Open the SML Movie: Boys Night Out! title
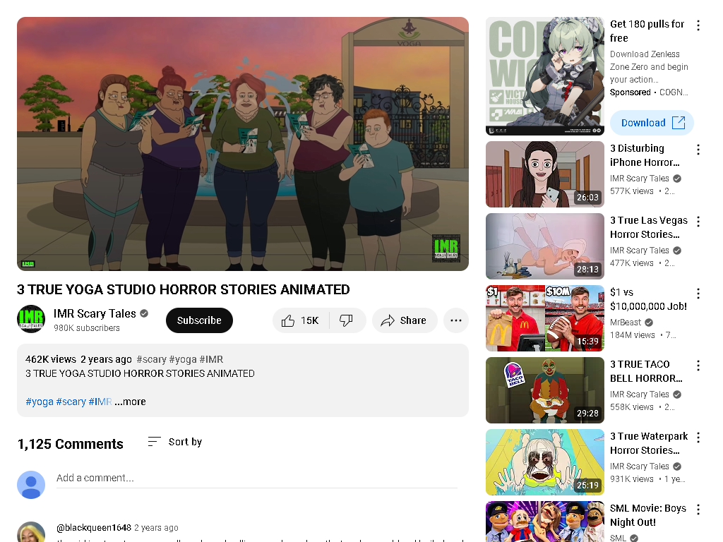723x542 pixels. [x=648, y=515]
